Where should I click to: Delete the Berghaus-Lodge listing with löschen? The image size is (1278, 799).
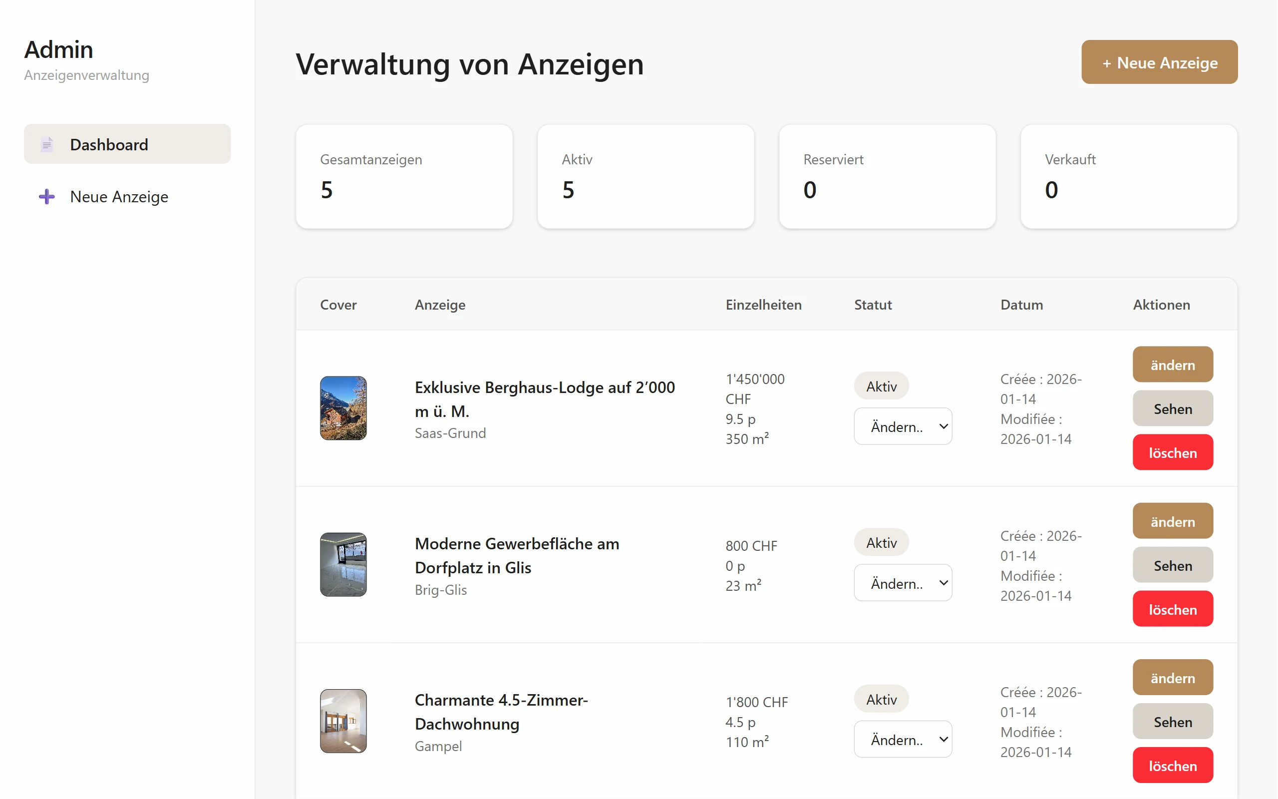point(1172,452)
